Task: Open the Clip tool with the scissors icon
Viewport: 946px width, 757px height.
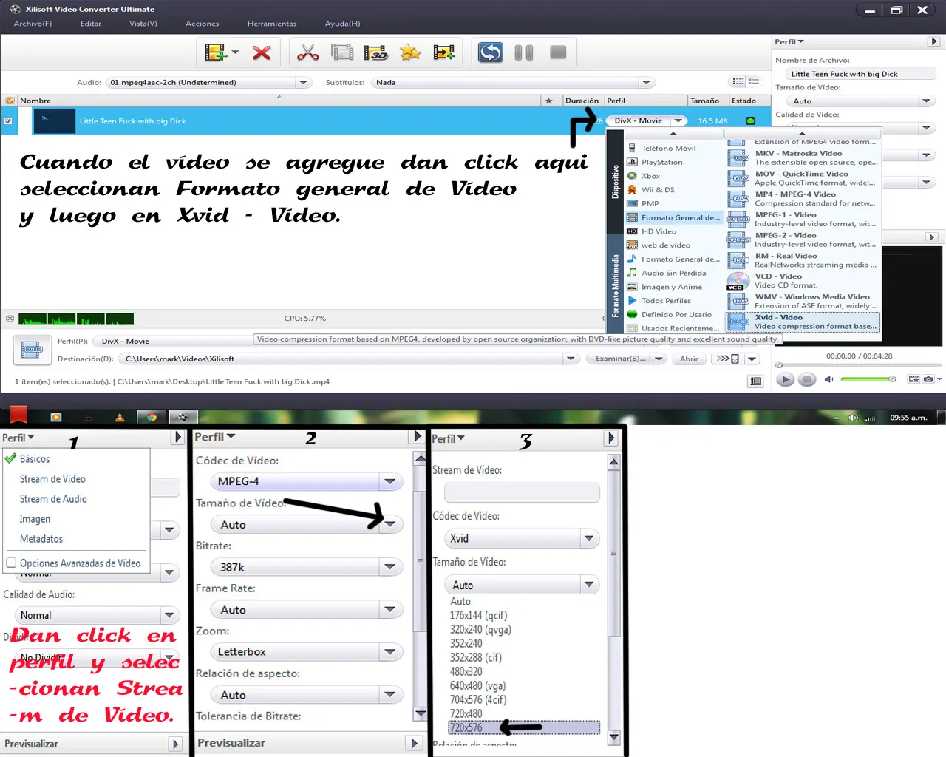Action: pos(307,52)
